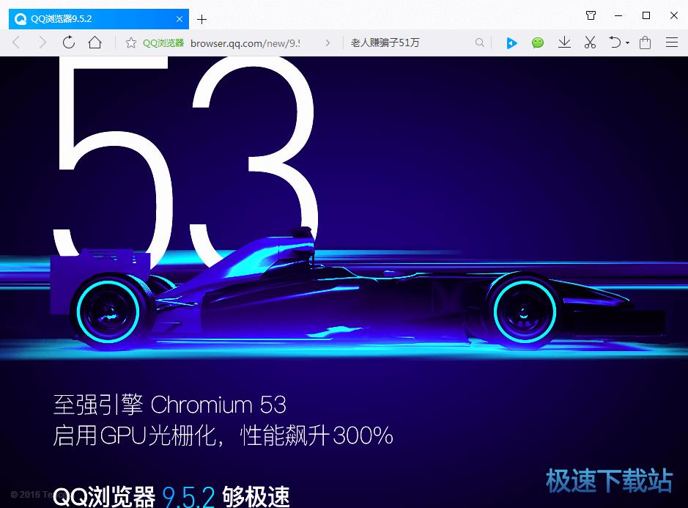This screenshot has width=688, height=508.
Task: Click the browser.qq.com address bar
Action: tap(244, 42)
